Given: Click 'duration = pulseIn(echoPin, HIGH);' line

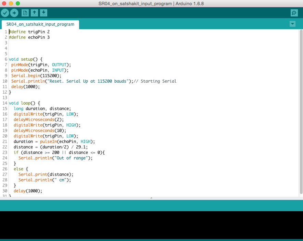Looking at the screenshot, I should click(54, 141).
